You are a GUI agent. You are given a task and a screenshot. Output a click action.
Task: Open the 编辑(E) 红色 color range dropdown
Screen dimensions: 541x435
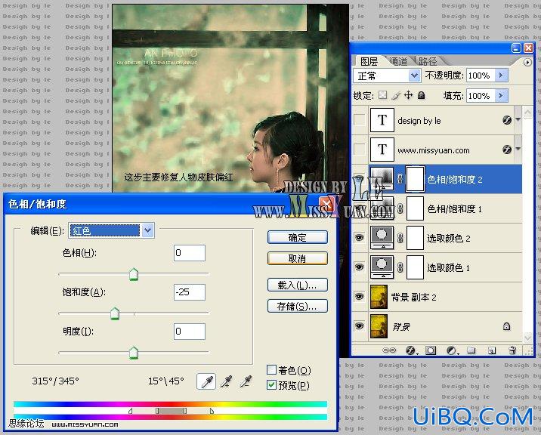tap(147, 230)
